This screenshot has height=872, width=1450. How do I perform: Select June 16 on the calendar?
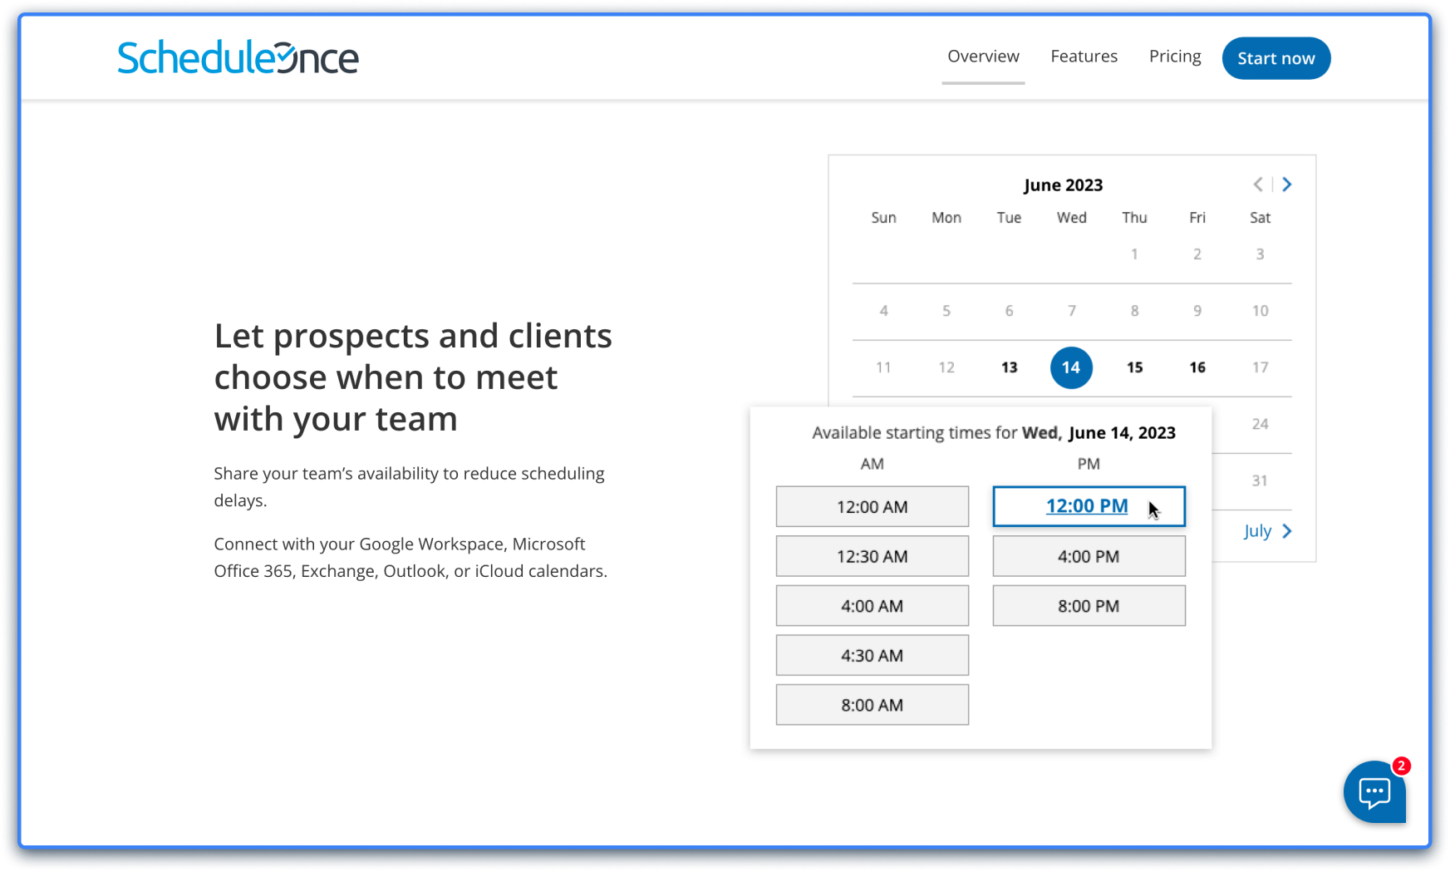pos(1197,367)
